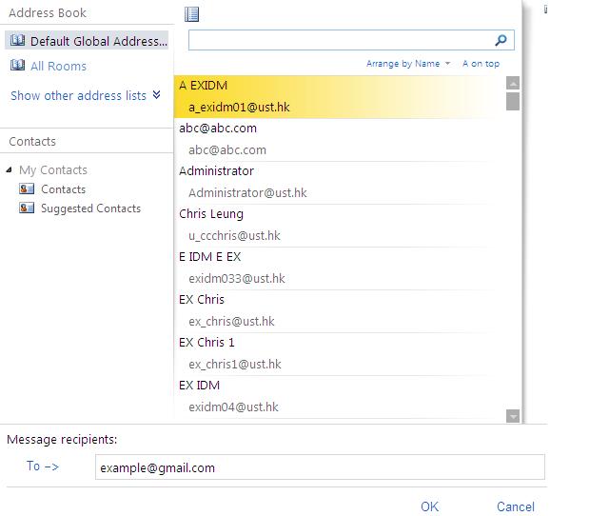Select the Suggested Contacts folder
The image size is (609, 516).
click(90, 208)
